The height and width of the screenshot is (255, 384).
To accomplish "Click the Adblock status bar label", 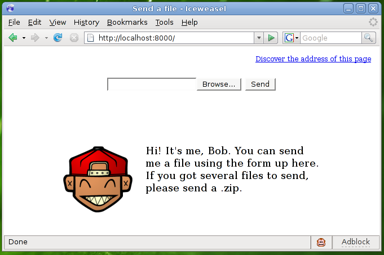I will 356,242.
